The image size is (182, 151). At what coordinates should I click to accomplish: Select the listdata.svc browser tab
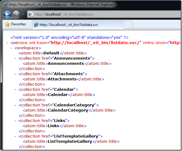78,25
